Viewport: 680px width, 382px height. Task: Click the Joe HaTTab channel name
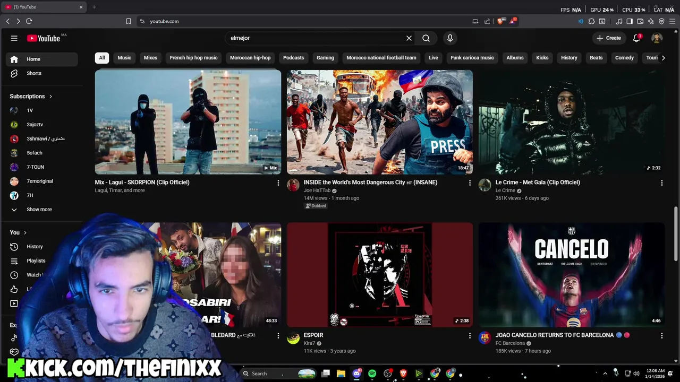(317, 190)
